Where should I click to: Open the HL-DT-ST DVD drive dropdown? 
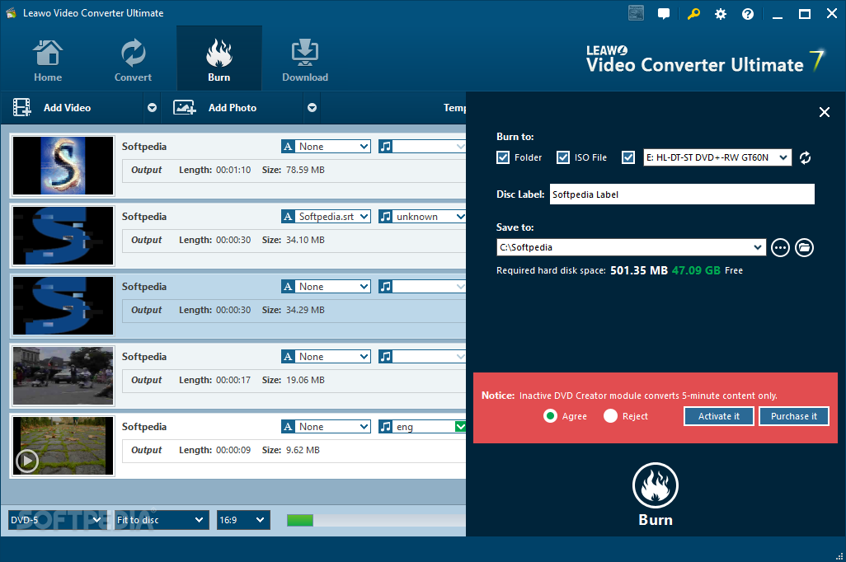[x=717, y=157]
